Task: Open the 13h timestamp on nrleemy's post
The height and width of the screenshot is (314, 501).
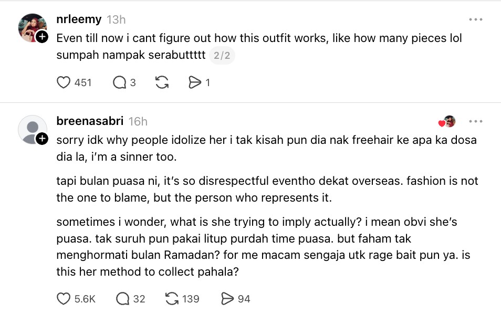Action: coord(116,19)
